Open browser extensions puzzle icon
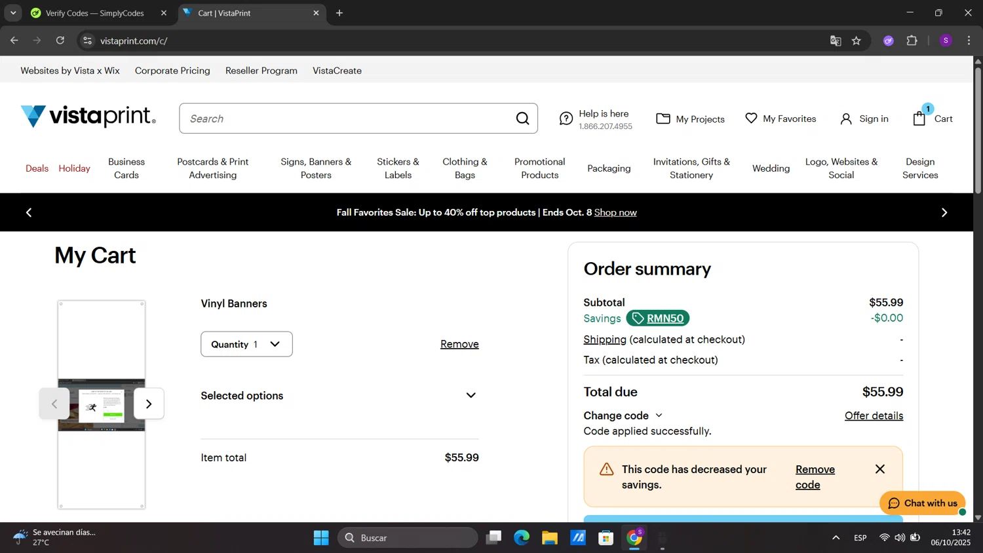 coord(912,41)
